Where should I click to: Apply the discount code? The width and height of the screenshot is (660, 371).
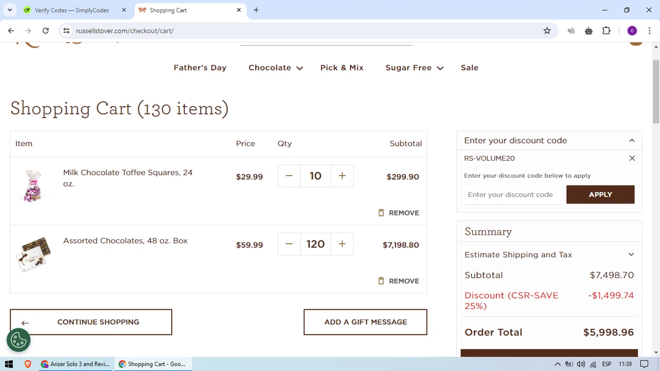(x=600, y=195)
